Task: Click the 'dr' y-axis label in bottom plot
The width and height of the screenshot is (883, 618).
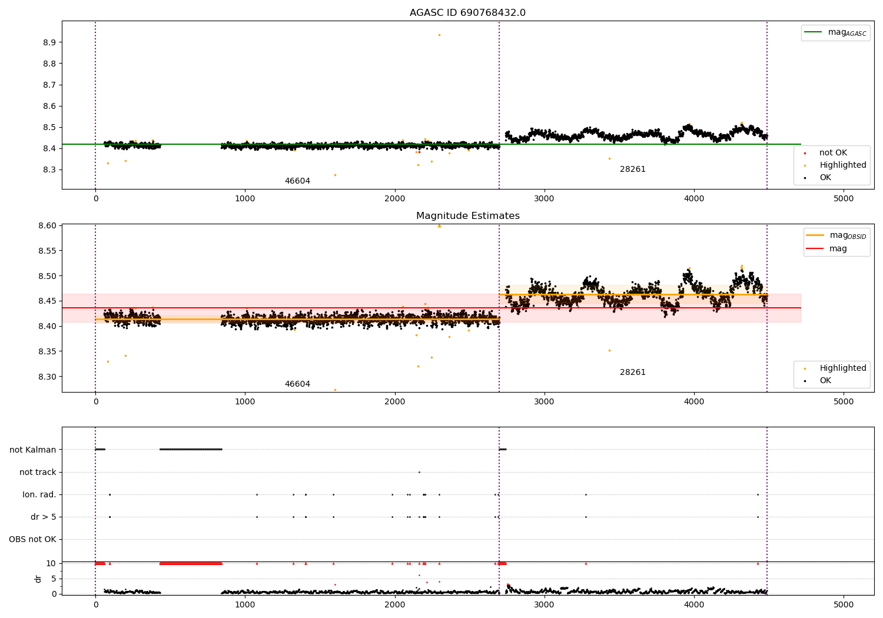Action: [38, 579]
